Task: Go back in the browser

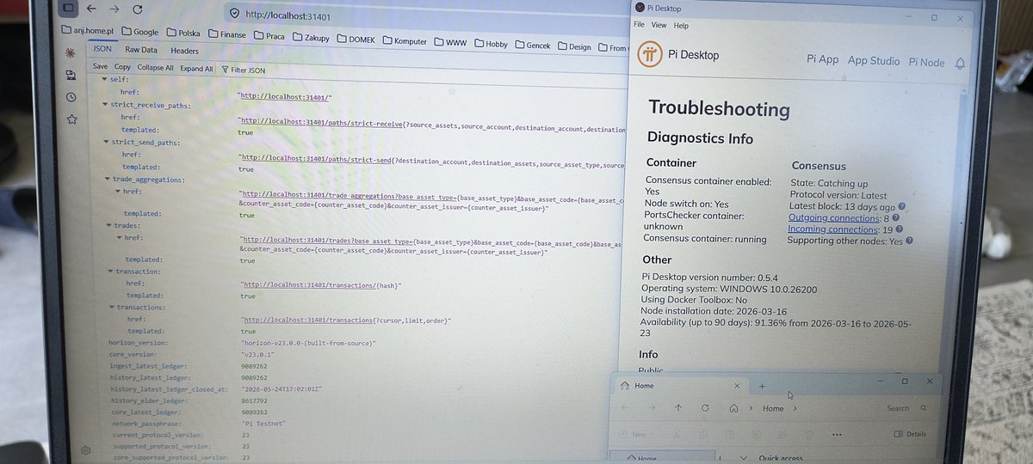Action: pos(92,9)
